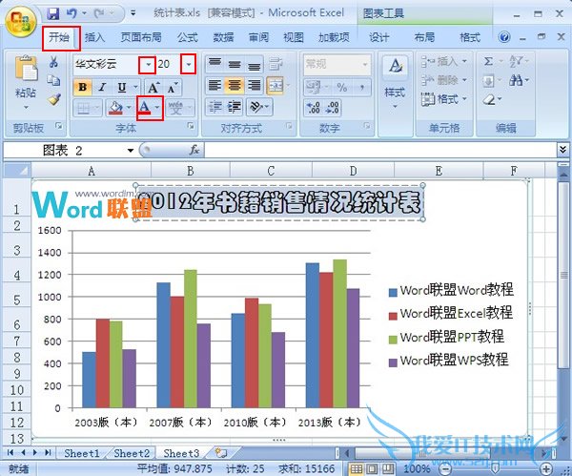Open the font color dropdown arrow

[157, 108]
